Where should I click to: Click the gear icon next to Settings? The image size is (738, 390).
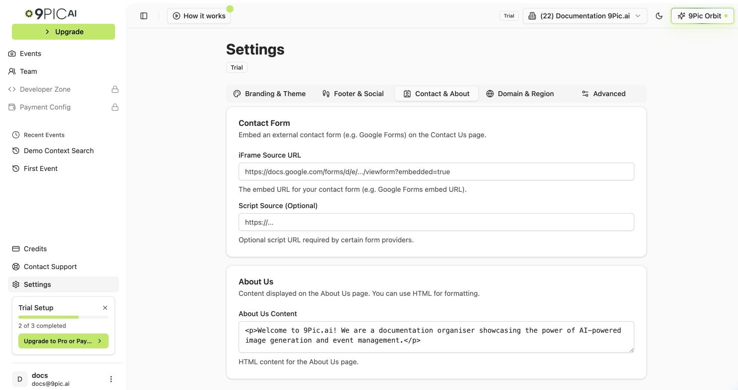click(16, 284)
